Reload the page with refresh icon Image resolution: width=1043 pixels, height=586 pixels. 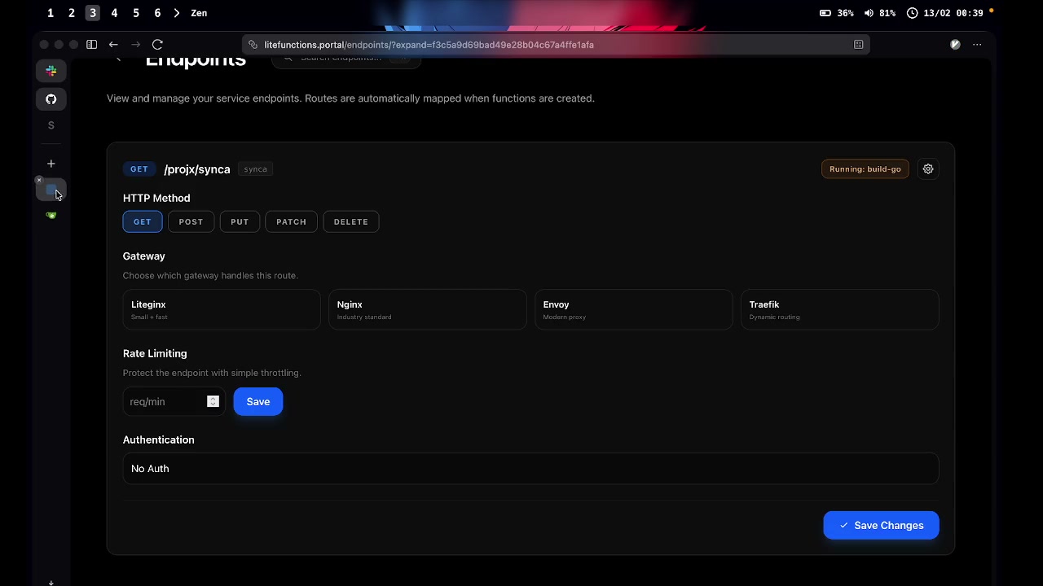157,45
